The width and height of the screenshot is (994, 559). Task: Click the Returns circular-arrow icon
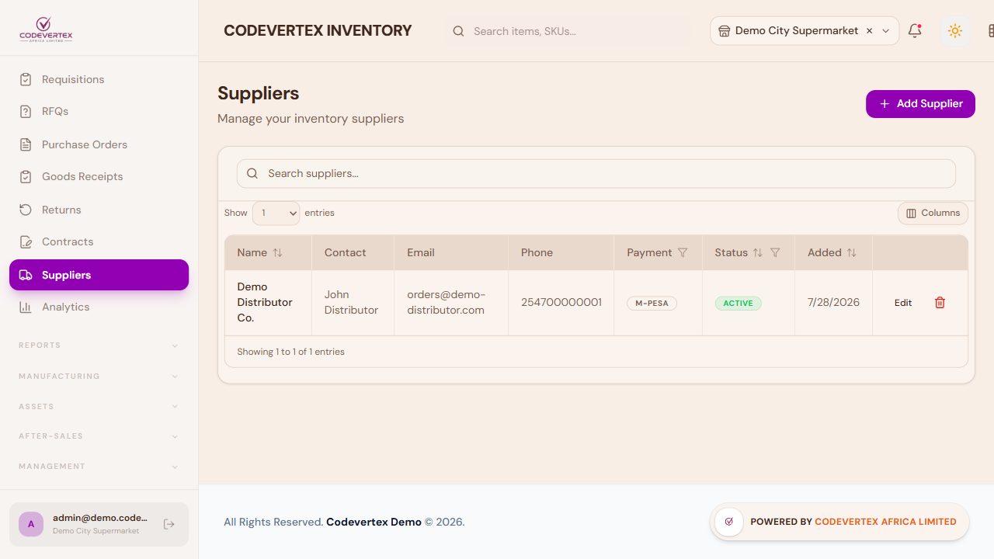point(26,210)
